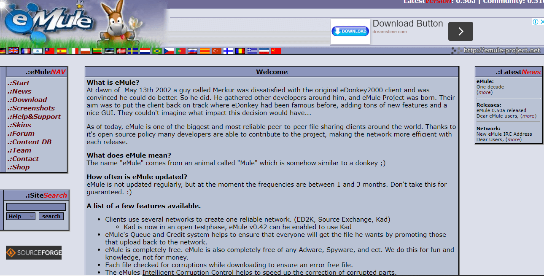The height and width of the screenshot is (276, 544).
Task: Click the Welcome panel header
Action: [x=272, y=72]
